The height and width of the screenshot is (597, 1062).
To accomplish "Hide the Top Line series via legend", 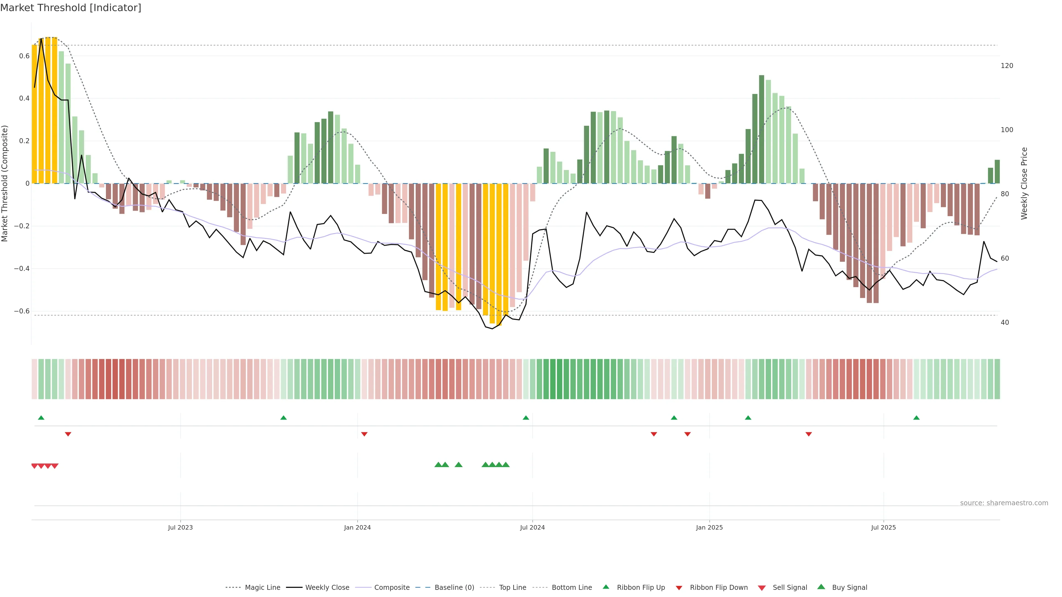I will (512, 588).
